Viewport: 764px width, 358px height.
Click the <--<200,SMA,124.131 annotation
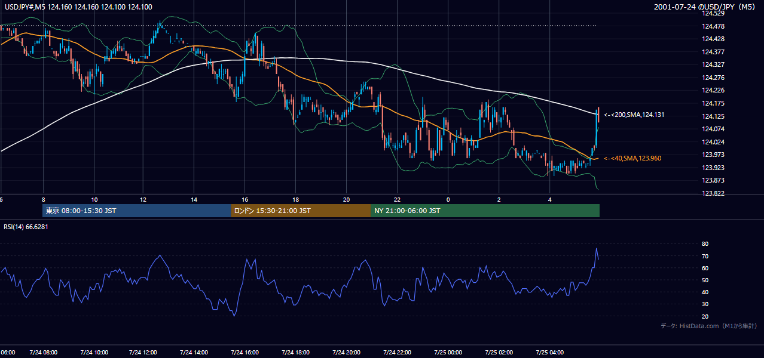pos(634,115)
